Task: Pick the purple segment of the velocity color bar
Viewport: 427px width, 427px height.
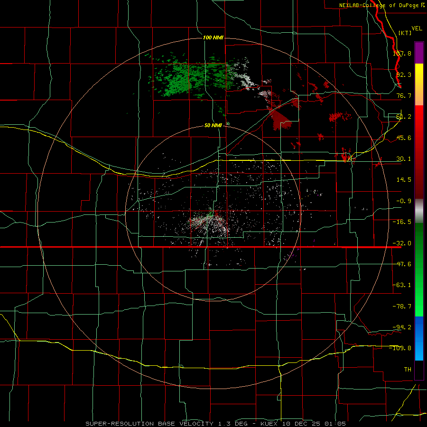Action: tap(419, 53)
